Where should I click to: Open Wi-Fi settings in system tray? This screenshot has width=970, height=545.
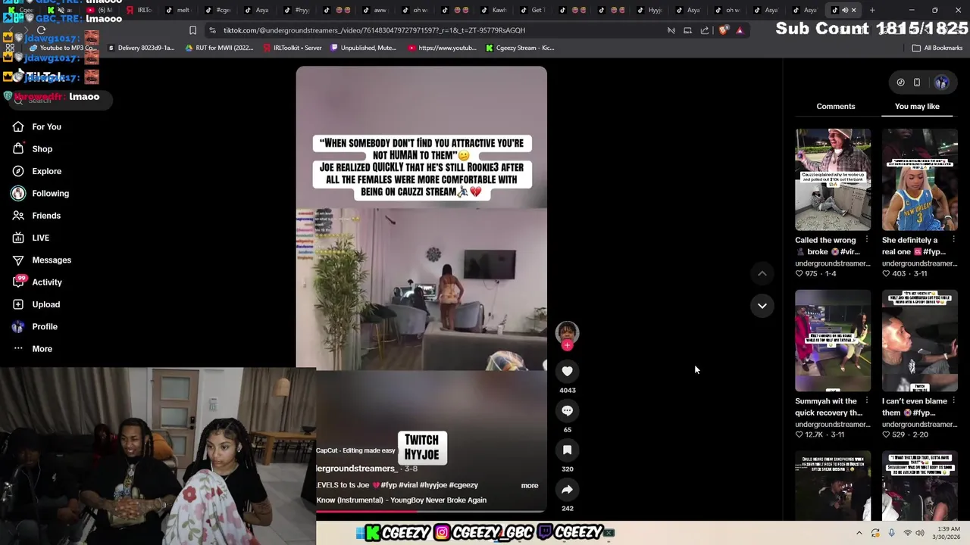907,533
